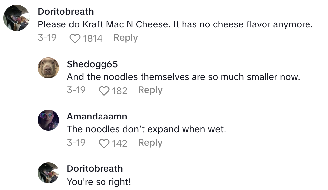Click the "noodles themselves are so much smaller" text
Image resolution: width=328 pixels, height=190 pixels.
183,77
